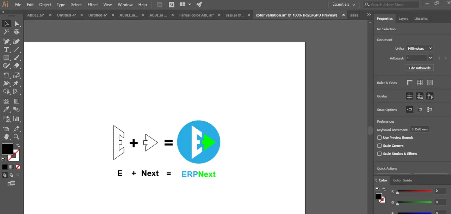Image resolution: width=451 pixels, height=214 pixels.
Task: Select the Selection tool arrow
Action: [x=6, y=24]
